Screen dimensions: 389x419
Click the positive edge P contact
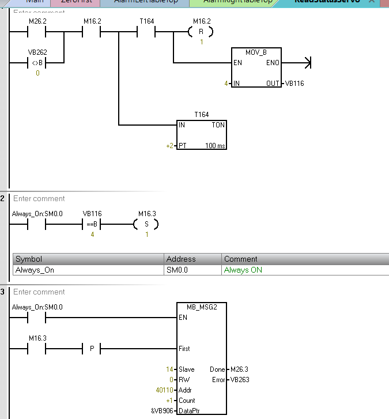point(92,349)
